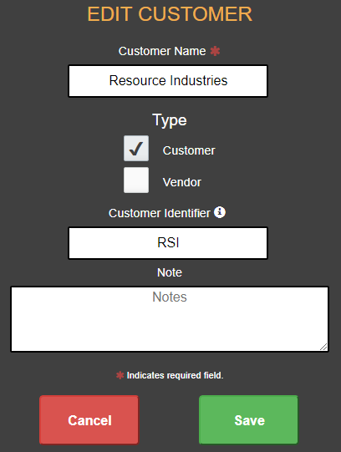Click the Vendor checkbox label text
This screenshot has width=341, height=452.
182,182
